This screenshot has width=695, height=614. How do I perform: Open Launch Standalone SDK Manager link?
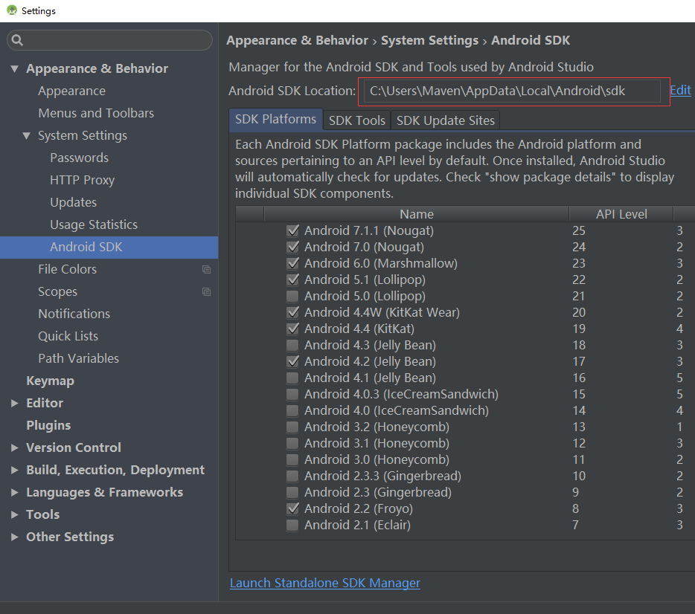pos(325,583)
